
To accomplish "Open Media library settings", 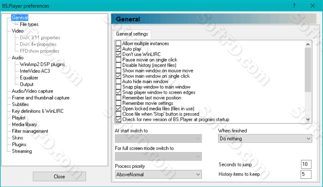I will (24, 124).
